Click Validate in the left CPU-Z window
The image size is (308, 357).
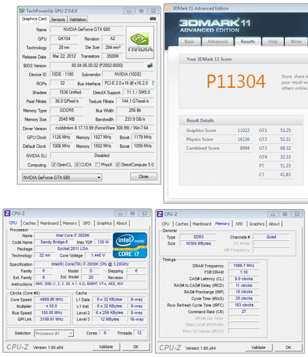pos(106,347)
